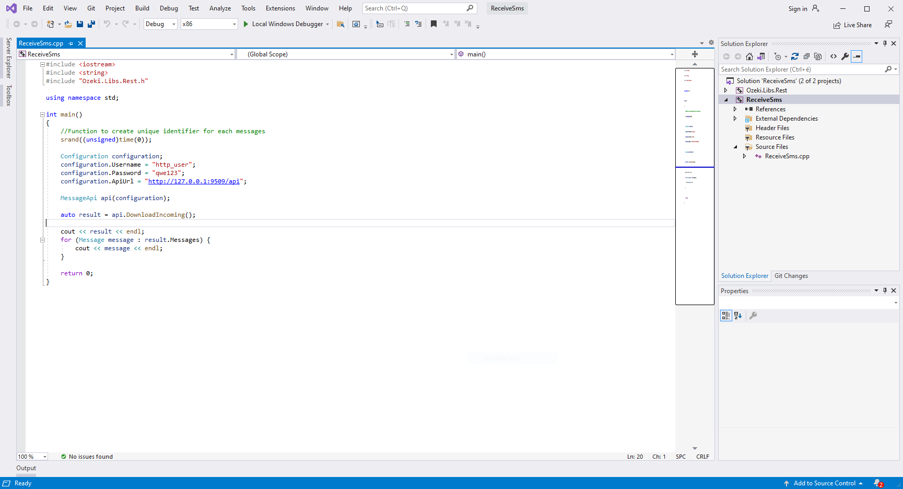Comment out selected lines icon
The height and width of the screenshot is (489, 903).
click(407, 24)
